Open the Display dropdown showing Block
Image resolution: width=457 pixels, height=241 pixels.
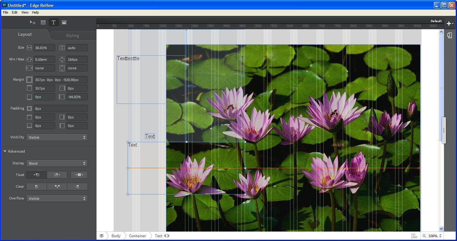pos(57,163)
